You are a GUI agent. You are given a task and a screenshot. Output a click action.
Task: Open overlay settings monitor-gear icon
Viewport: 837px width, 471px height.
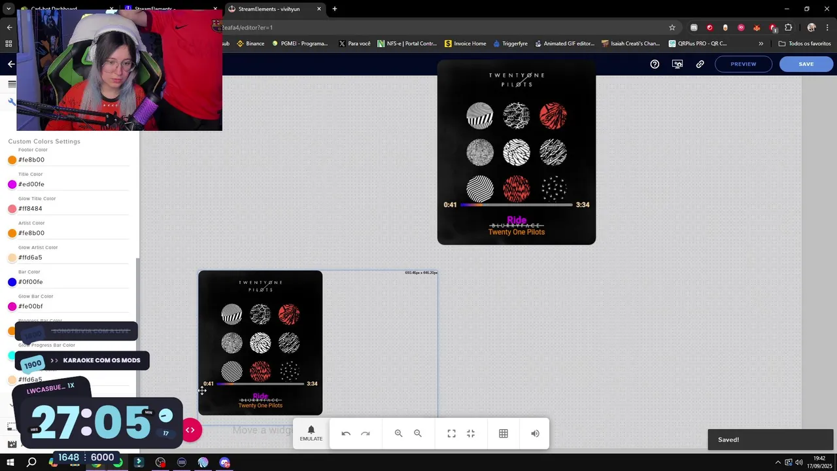pos(677,64)
